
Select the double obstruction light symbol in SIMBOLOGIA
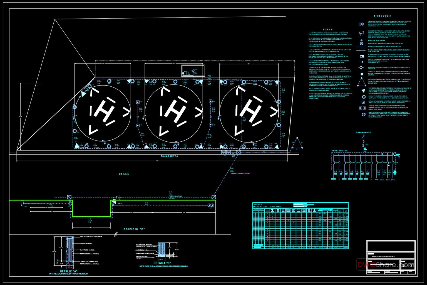click(x=361, y=24)
